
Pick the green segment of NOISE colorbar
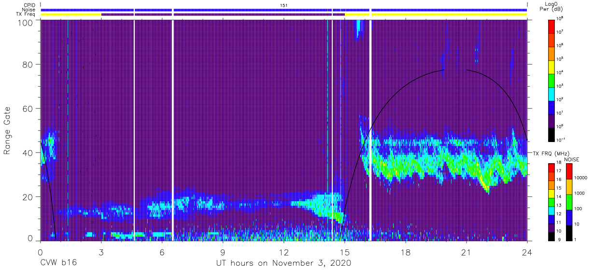point(569,202)
